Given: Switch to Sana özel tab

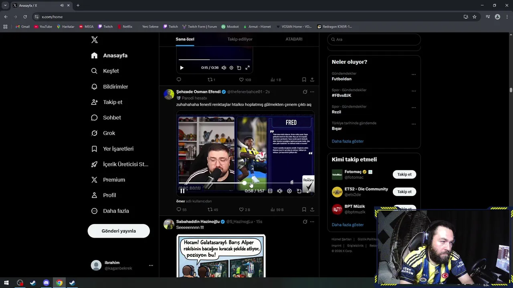Looking at the screenshot, I should pyautogui.click(x=185, y=39).
